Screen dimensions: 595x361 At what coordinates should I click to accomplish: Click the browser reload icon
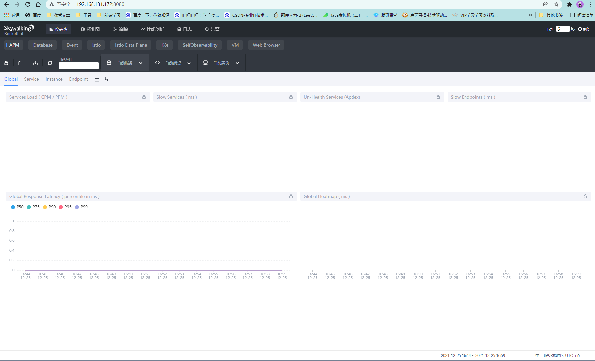point(28,4)
